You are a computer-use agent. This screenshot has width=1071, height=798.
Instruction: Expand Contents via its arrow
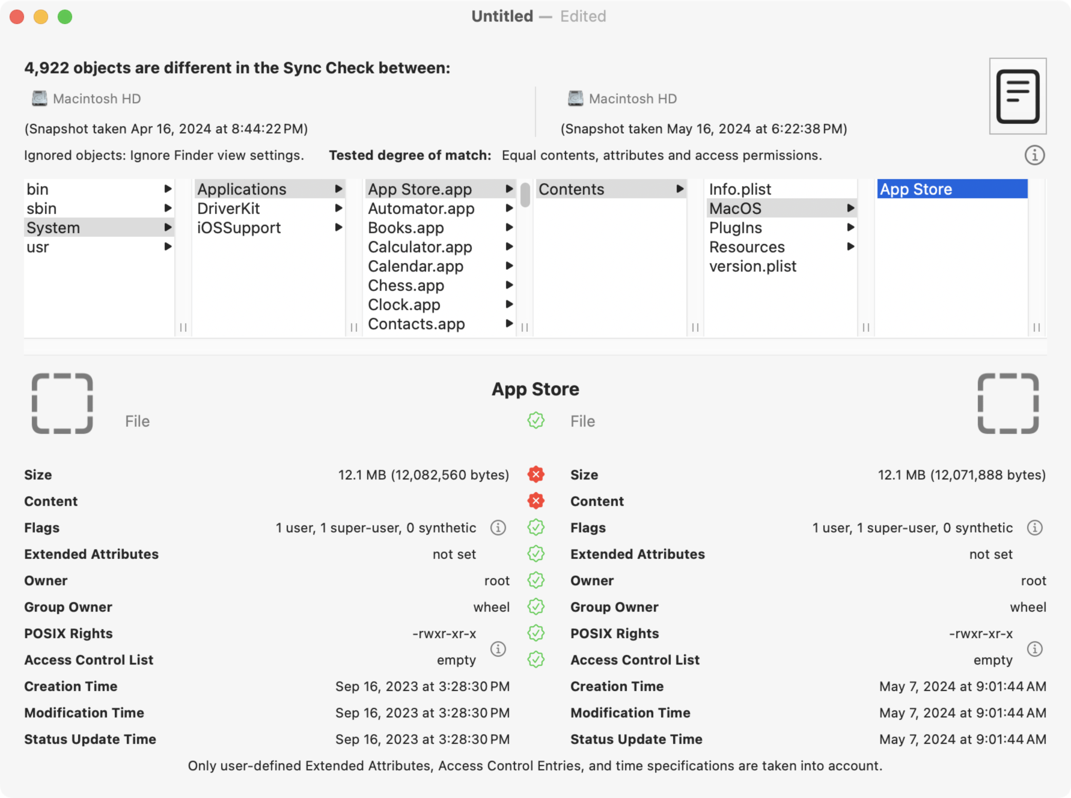click(680, 189)
